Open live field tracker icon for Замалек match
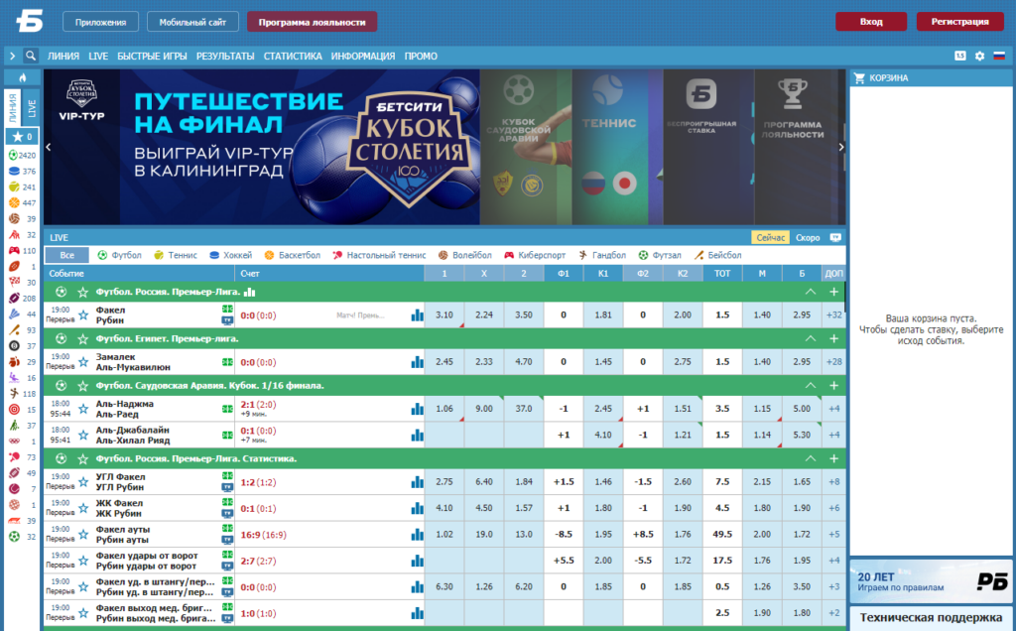The width and height of the screenshot is (1016, 631). click(x=227, y=362)
